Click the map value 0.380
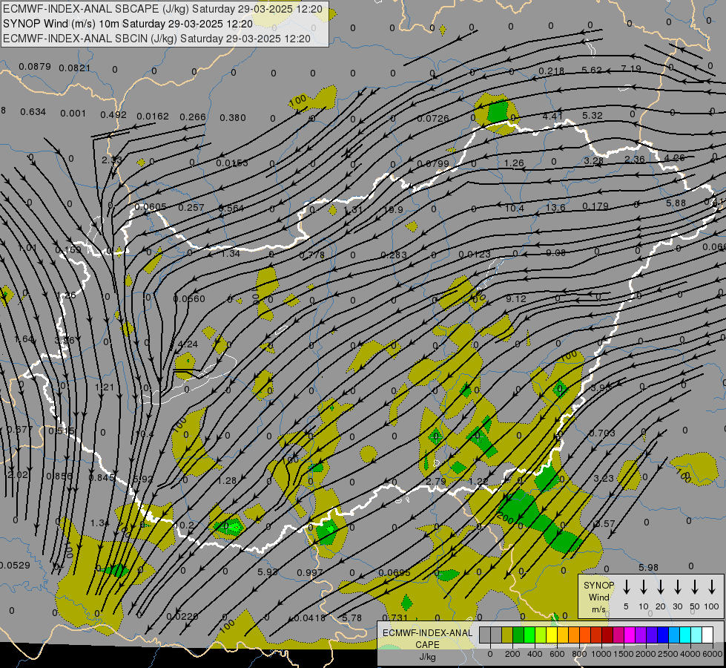 (232, 118)
